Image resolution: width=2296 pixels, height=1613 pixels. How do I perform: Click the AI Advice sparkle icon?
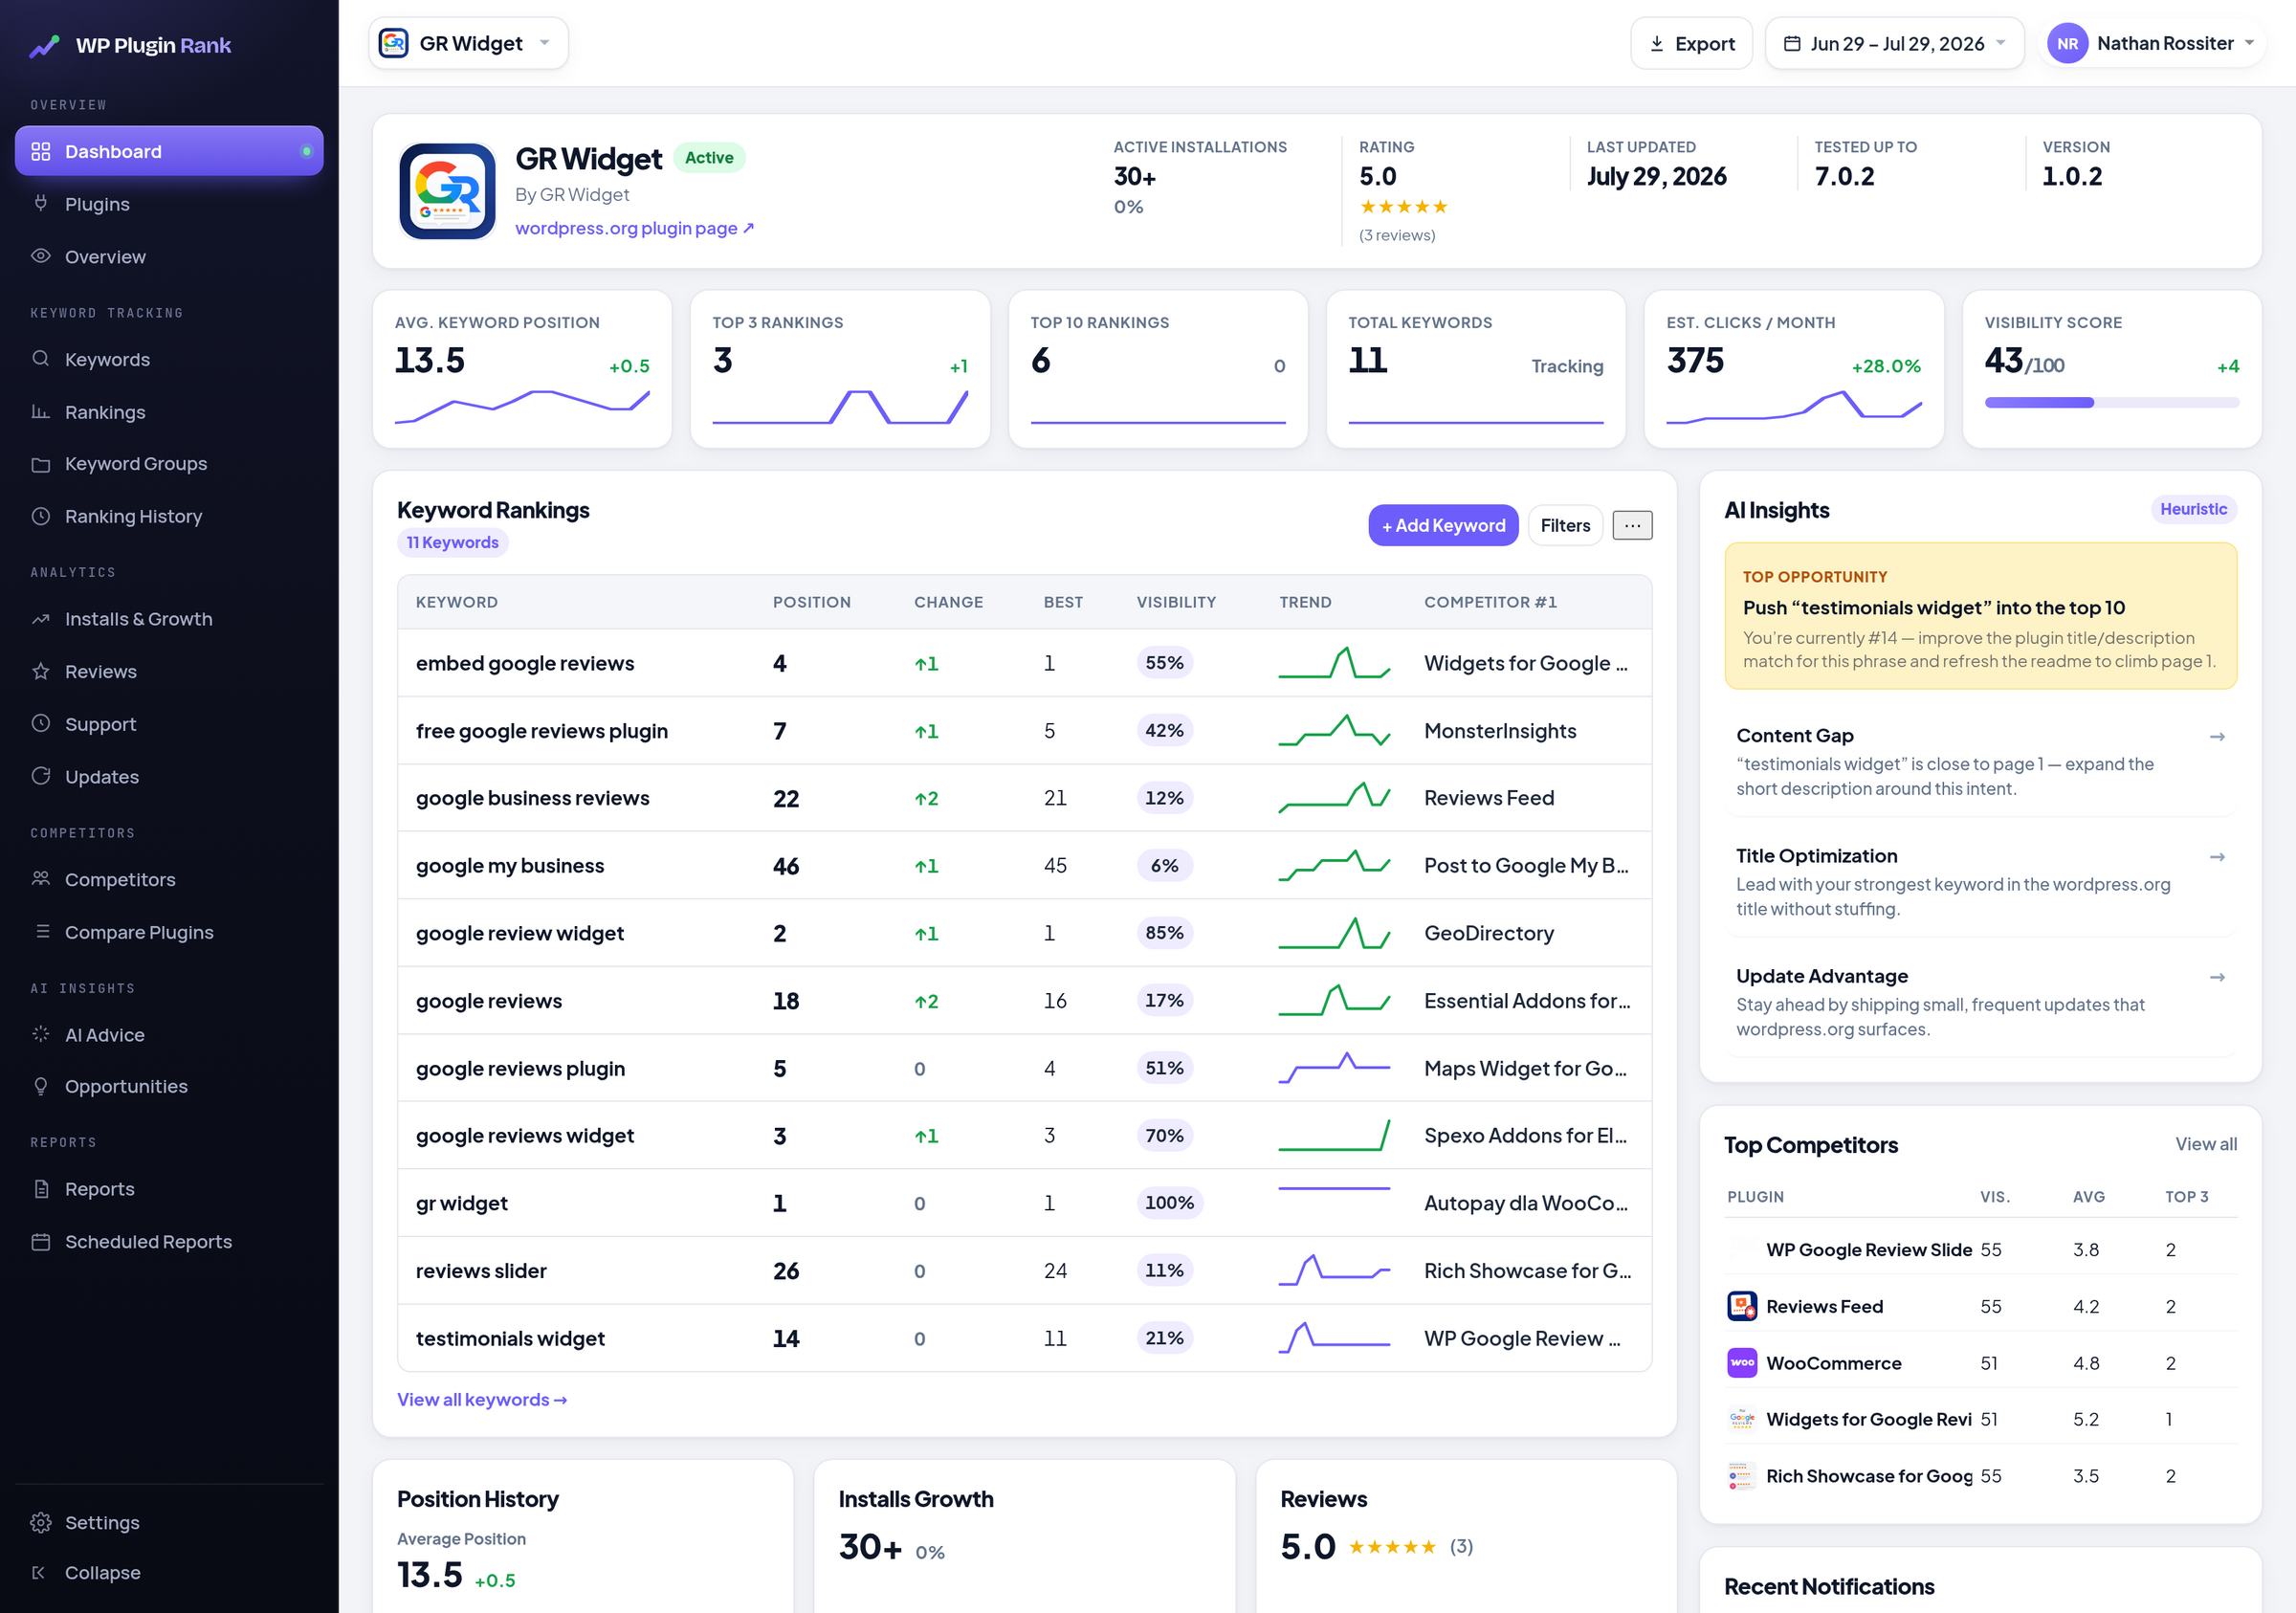[41, 1034]
